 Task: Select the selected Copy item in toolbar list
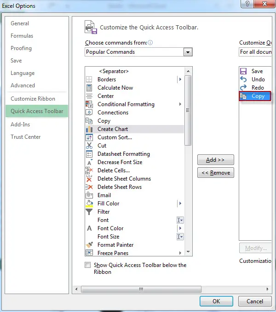pos(255,96)
